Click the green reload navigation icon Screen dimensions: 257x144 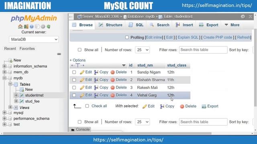coord(49,26)
